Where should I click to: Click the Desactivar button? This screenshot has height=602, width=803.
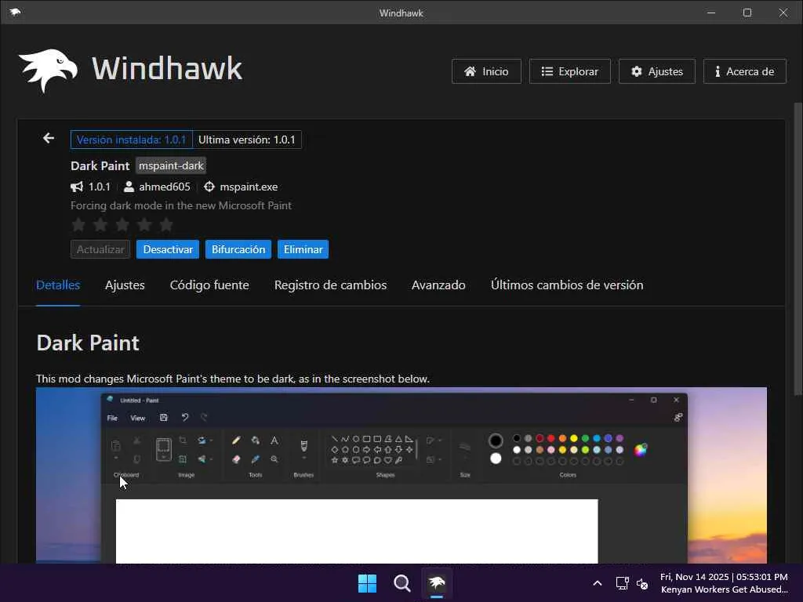click(x=168, y=249)
